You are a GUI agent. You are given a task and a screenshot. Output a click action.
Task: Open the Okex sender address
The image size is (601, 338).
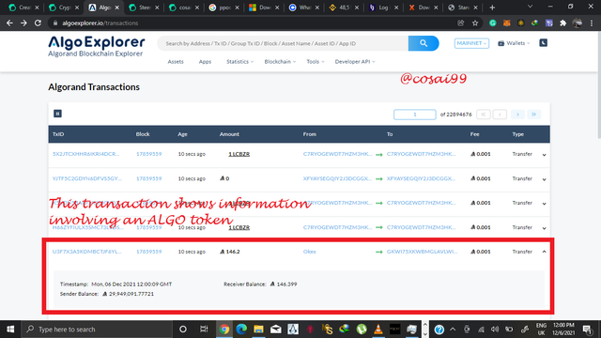click(x=309, y=252)
